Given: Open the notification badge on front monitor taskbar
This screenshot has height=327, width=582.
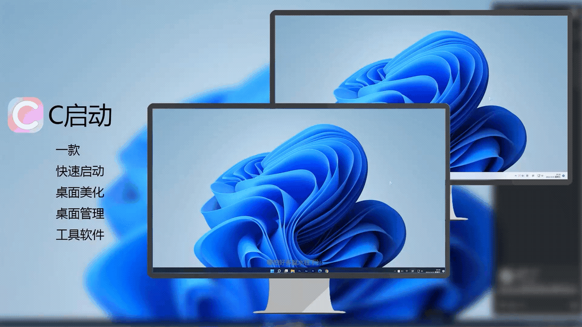Looking at the screenshot, I should coord(443,271).
